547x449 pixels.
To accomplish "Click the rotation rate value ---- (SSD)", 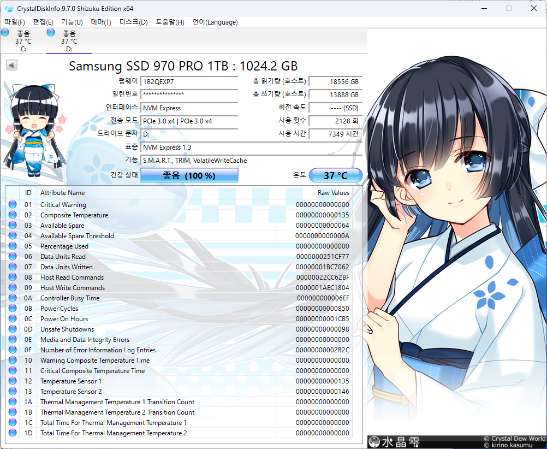I will 336,108.
